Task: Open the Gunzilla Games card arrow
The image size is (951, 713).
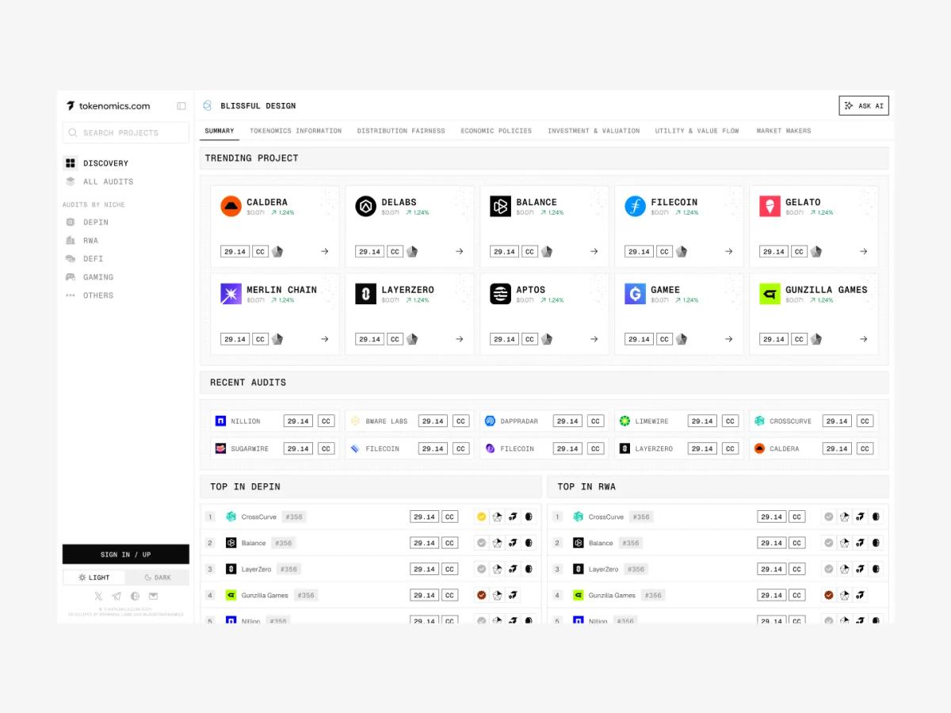Action: 864,339
